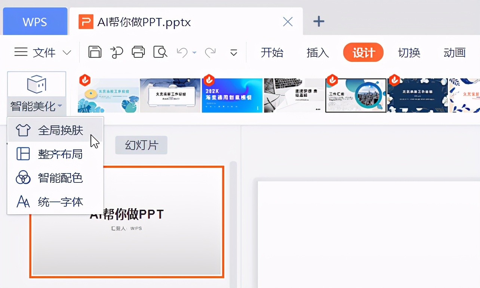Select the blue 202X design template thumbnail
Viewport: 480px width, 288px height.
click(232, 95)
